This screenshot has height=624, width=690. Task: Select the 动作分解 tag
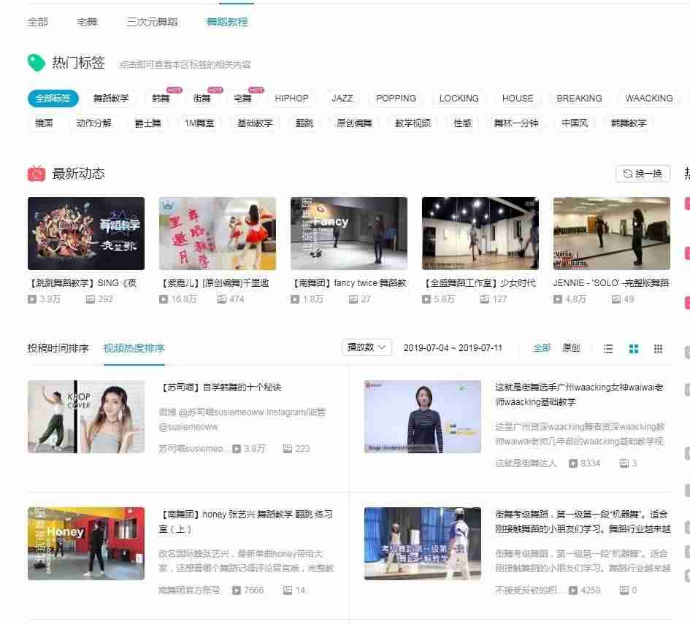pos(93,123)
